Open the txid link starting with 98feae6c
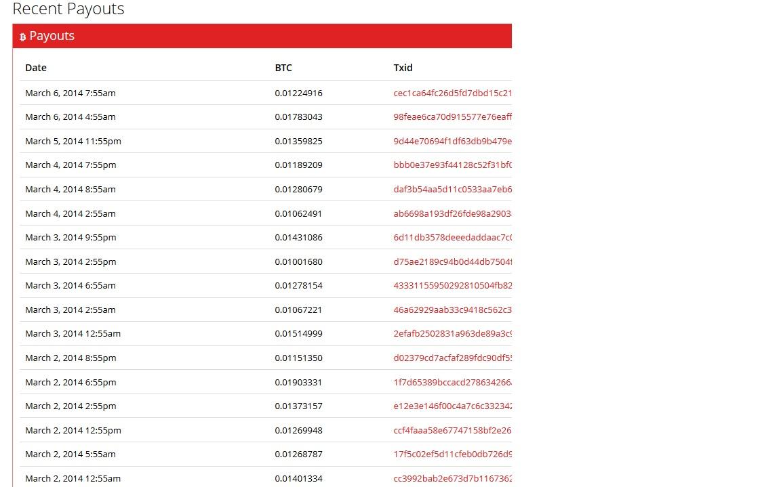 click(x=452, y=117)
